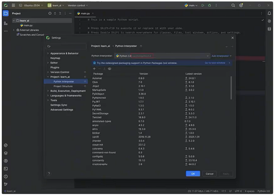
Task: Click the OK button
Action: click(x=193, y=174)
